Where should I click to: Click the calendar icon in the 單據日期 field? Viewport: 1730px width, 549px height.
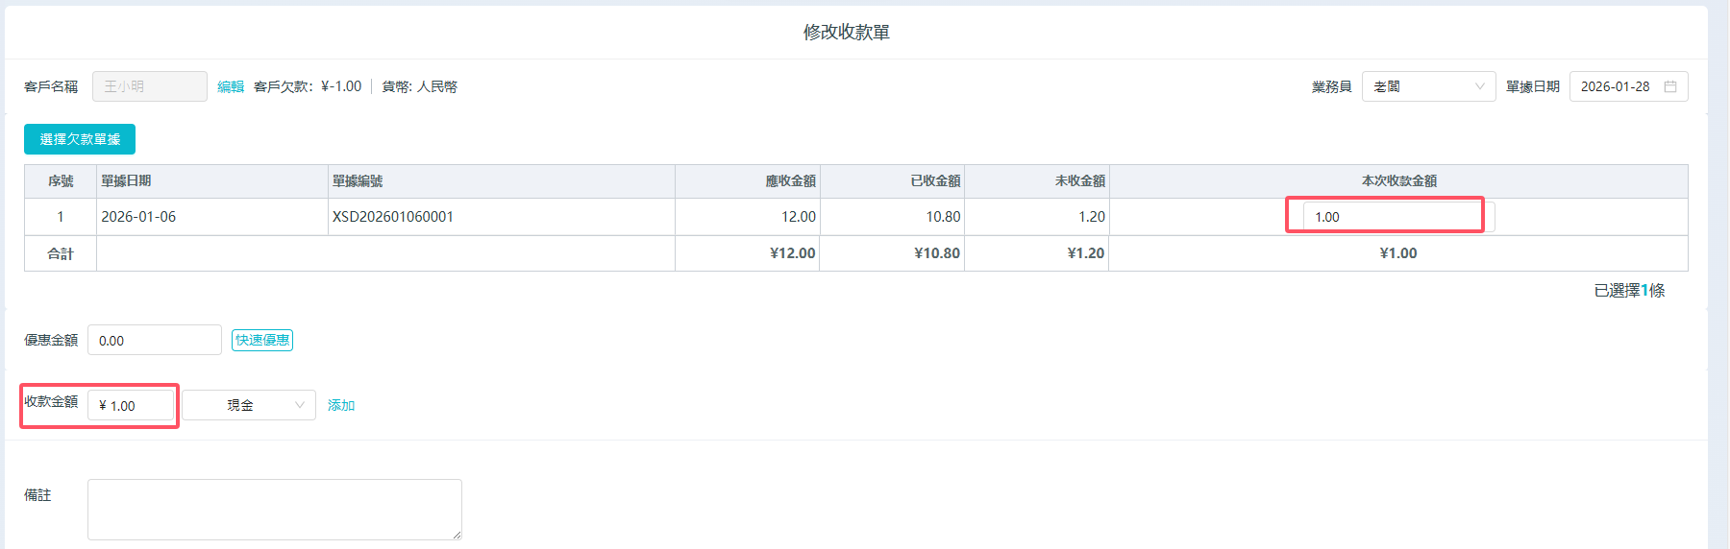[1670, 86]
